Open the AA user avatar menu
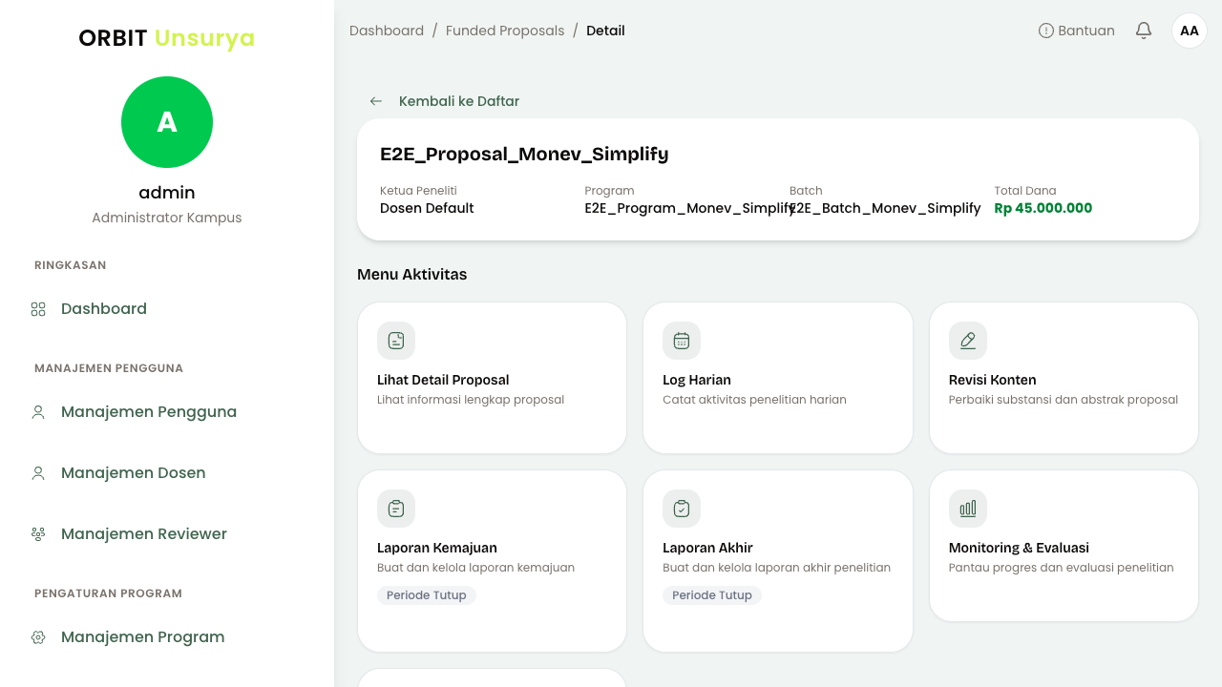This screenshot has height=687, width=1222. [1190, 31]
